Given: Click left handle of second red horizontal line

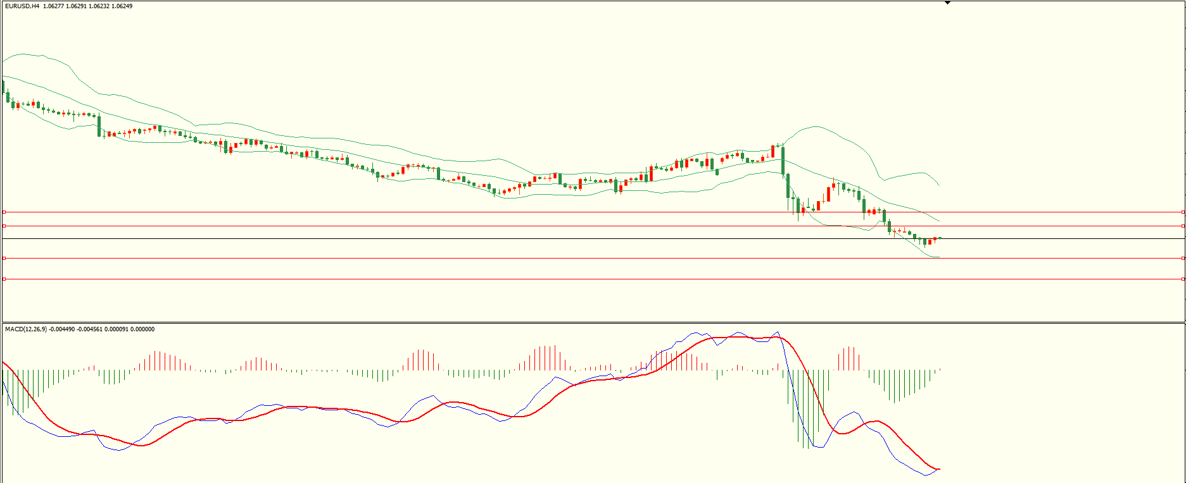Looking at the screenshot, I should pyautogui.click(x=4, y=226).
